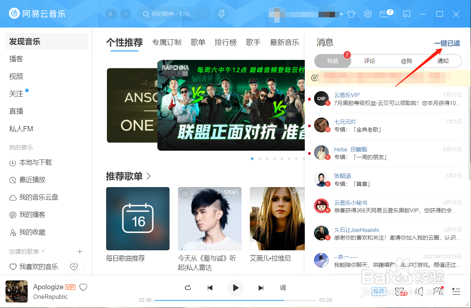Open 云音乐小秘书 avatar
471x308 pixels.
point(321,206)
